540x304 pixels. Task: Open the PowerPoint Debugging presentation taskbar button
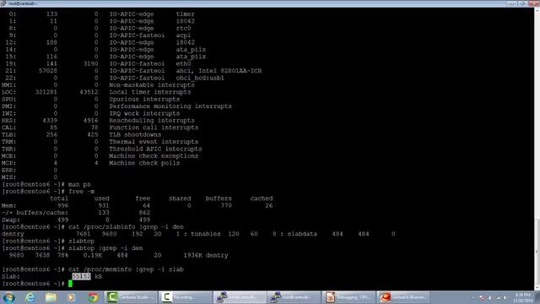348,297
